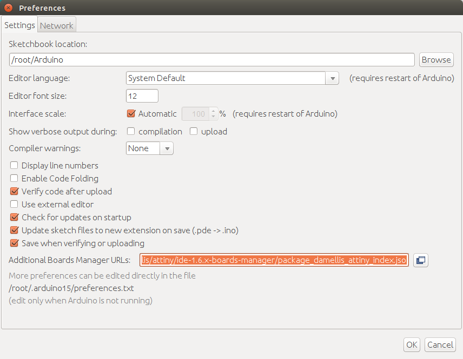Viewport: 463px width, 359px height.
Task: Click the Sketchbook location label
Action: pos(48,44)
